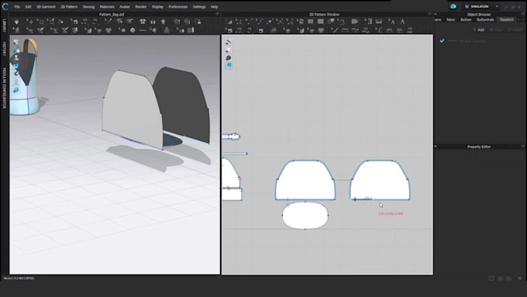
Task: Select the right dome-shaped pattern in 2D window
Action: [x=380, y=180]
